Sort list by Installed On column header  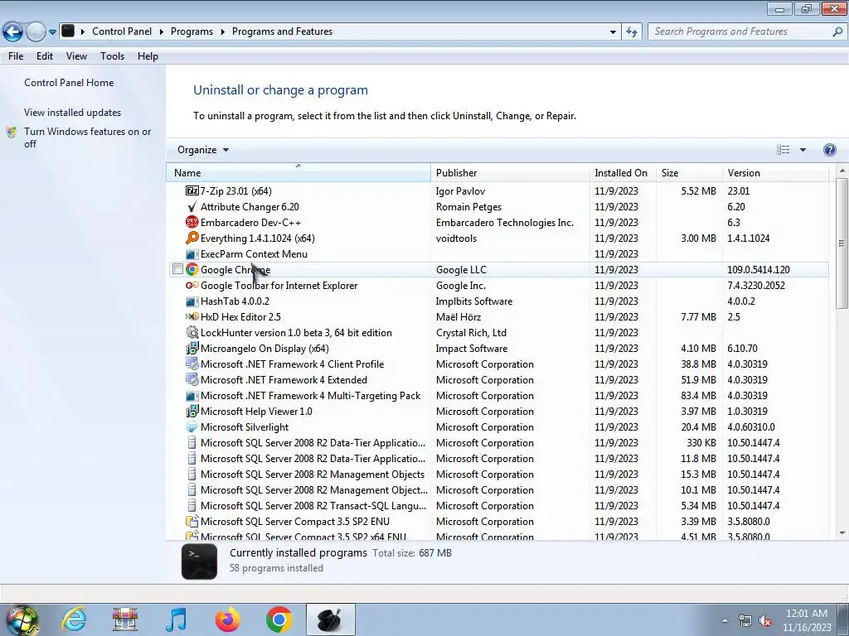(622, 172)
